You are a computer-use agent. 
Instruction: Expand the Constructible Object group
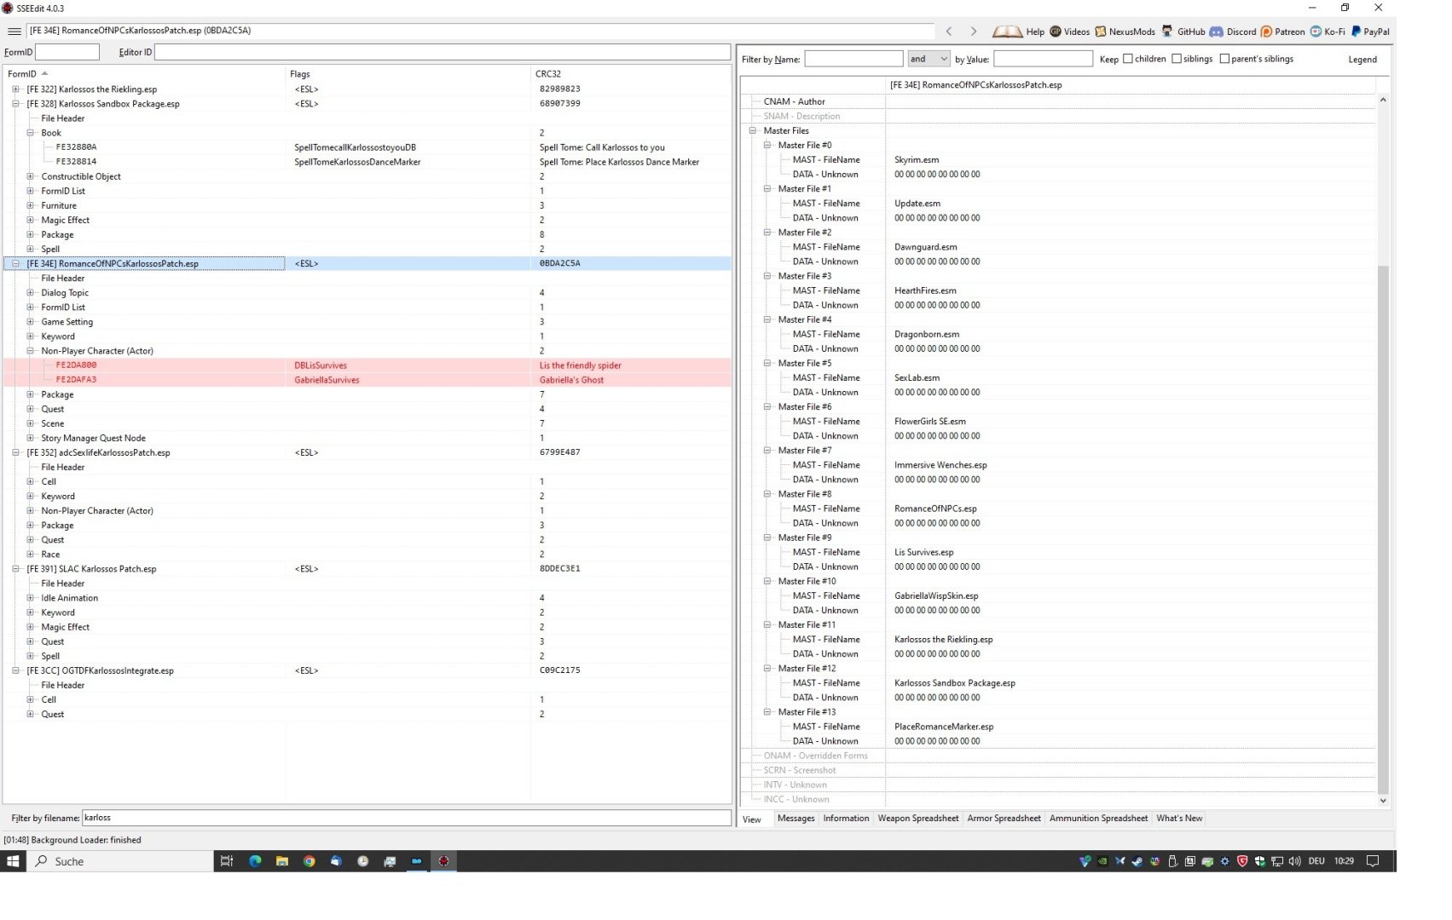point(30,176)
